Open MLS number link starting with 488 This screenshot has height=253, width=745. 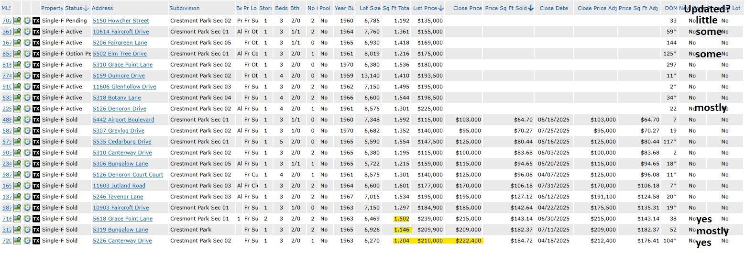[7, 120]
